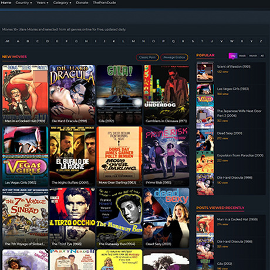Filter movies by letter A
Viewport: 270px width, 270px height.
(x=18, y=41)
